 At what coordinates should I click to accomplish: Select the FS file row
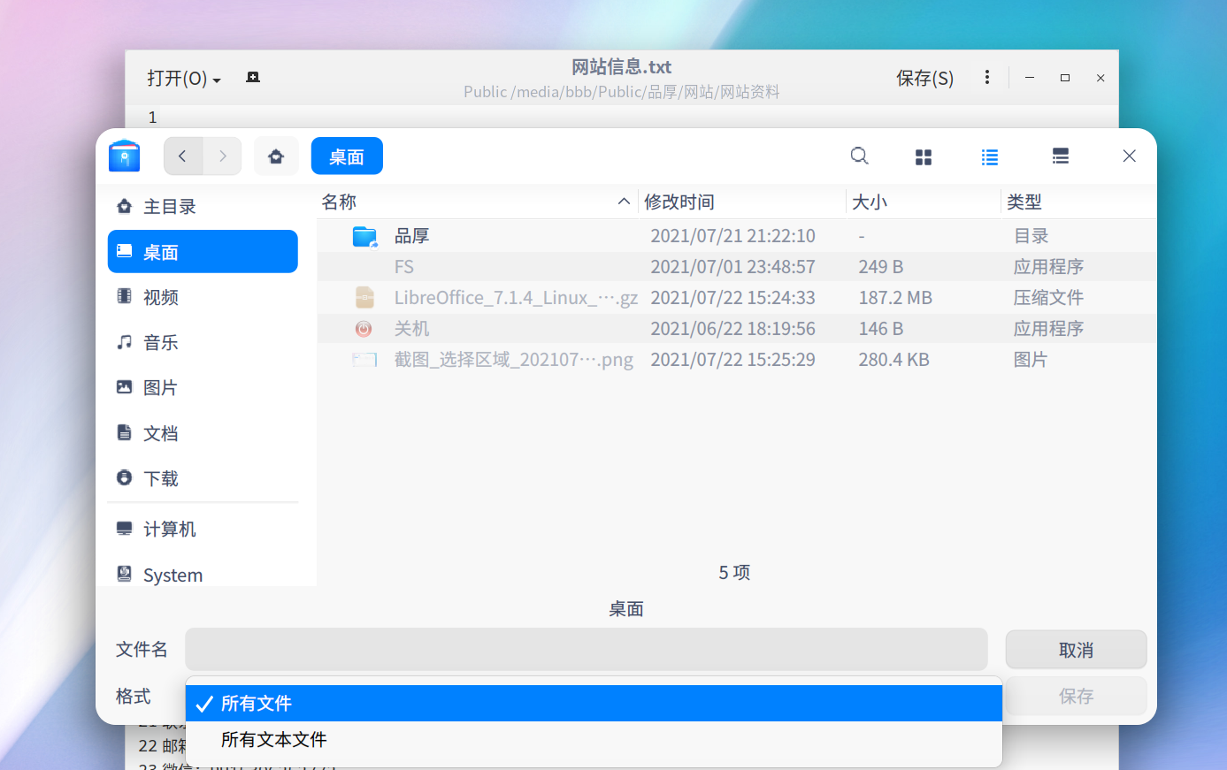click(736, 267)
